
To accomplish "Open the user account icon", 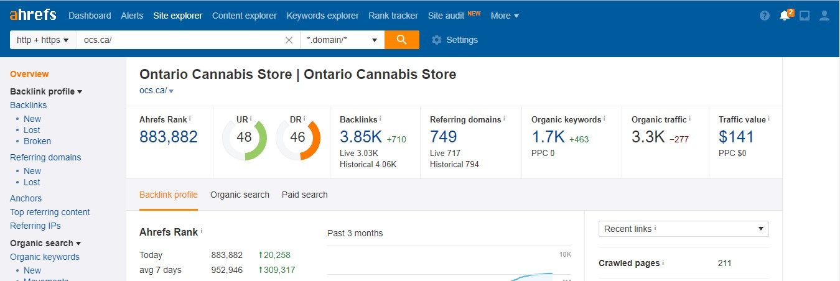I will point(824,16).
